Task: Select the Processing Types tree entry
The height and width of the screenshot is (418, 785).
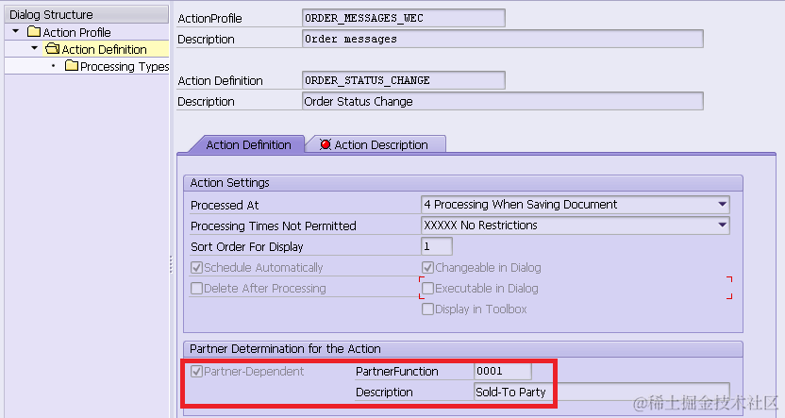Action: [x=125, y=66]
